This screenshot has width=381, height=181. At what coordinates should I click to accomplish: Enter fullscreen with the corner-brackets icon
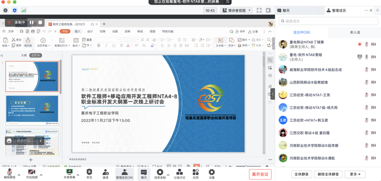tap(259, 11)
